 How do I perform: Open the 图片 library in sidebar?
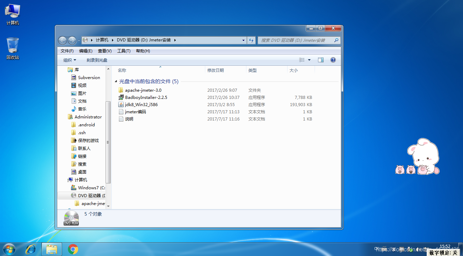coord(79,93)
